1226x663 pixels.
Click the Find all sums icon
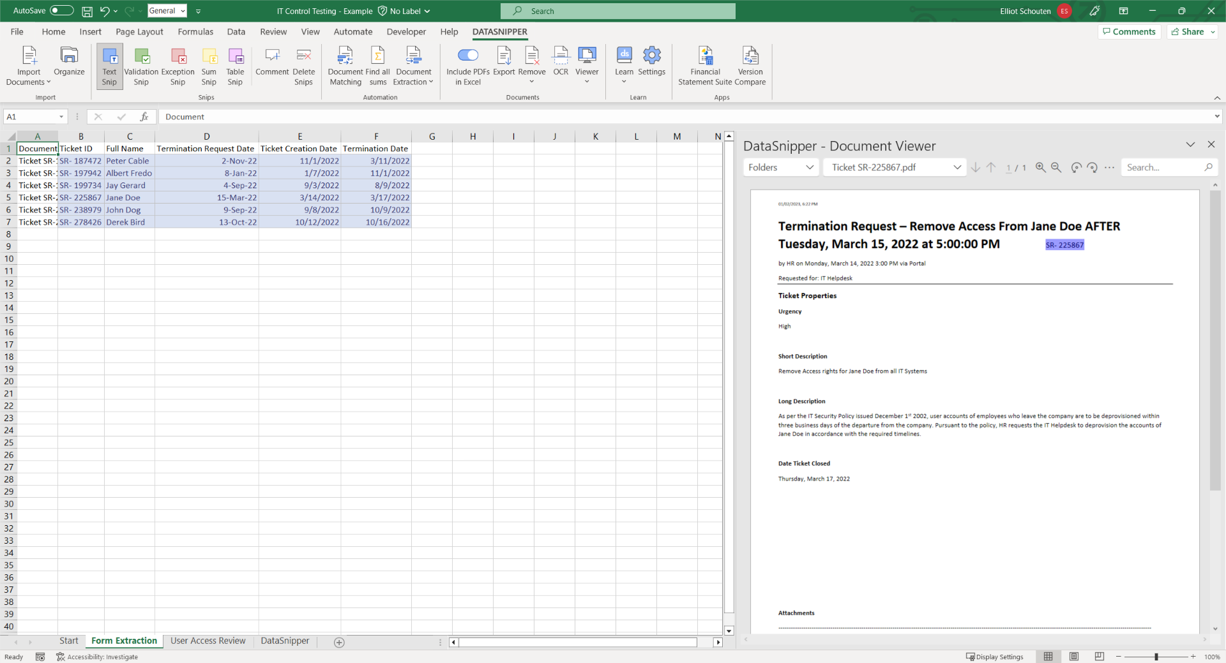point(377,66)
